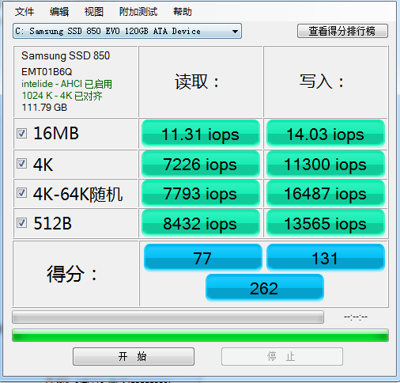Uncheck the 16MB test checkbox
Screen dimensions: 400x383
pos(21,134)
